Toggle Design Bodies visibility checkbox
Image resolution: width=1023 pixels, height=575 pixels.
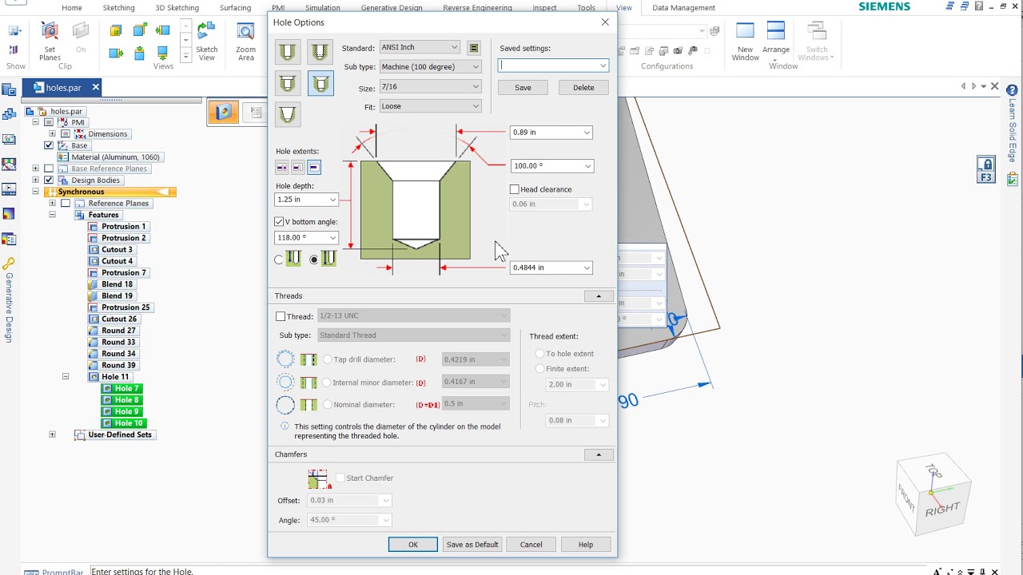(49, 180)
